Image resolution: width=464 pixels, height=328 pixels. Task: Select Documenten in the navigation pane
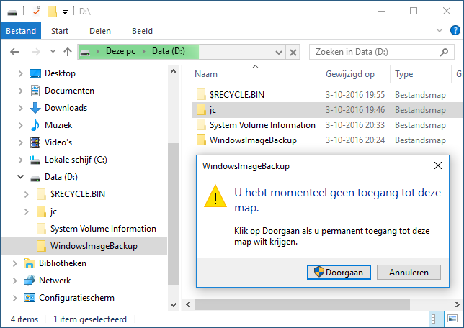pyautogui.click(x=69, y=91)
